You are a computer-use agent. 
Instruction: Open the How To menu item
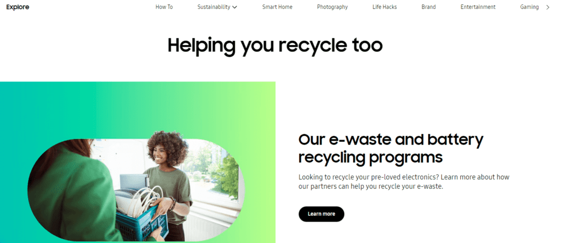tap(164, 7)
